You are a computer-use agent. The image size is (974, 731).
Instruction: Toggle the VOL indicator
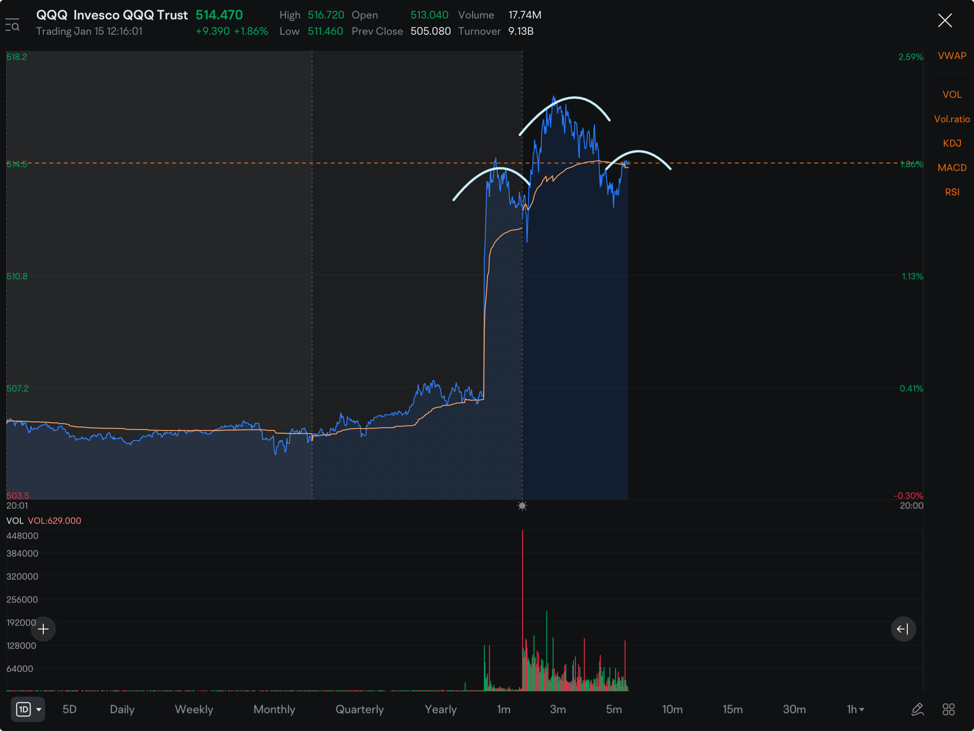(952, 95)
